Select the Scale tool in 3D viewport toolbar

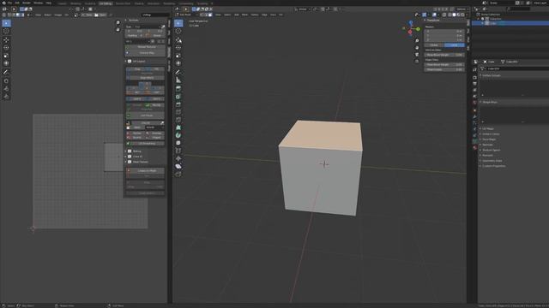178,55
